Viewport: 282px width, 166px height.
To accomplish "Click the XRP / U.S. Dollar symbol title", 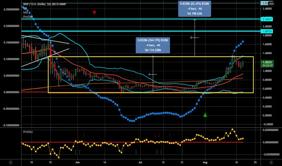I will click(x=44, y=4).
